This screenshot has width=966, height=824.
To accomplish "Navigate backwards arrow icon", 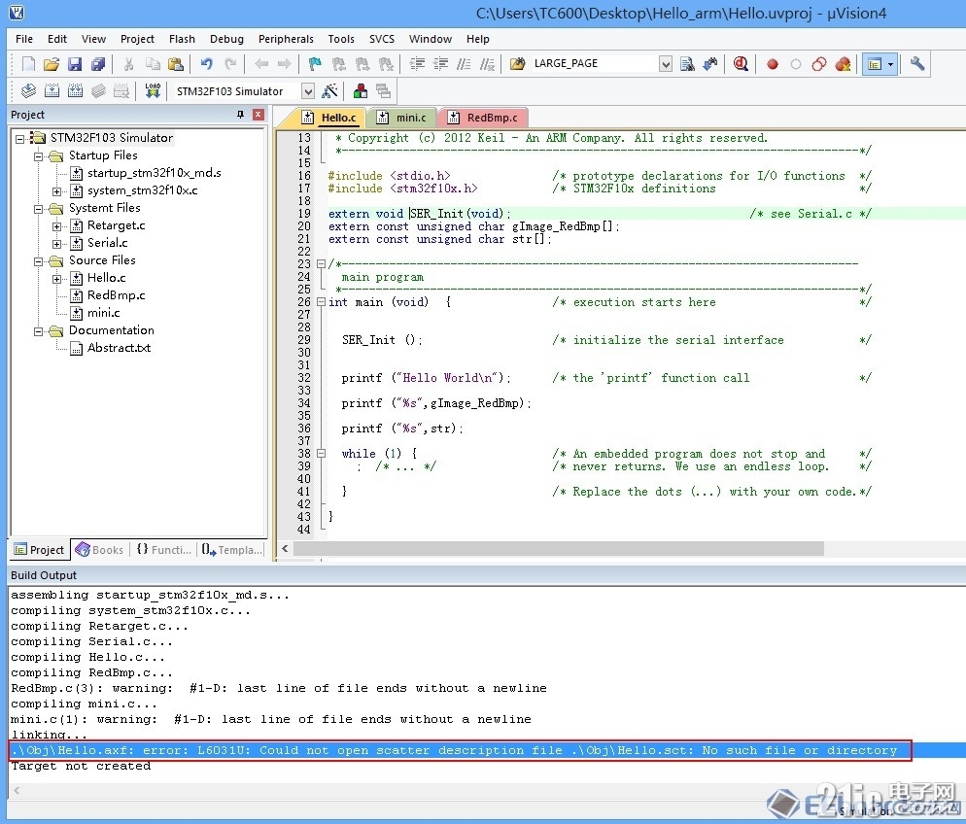I will pyautogui.click(x=261, y=64).
